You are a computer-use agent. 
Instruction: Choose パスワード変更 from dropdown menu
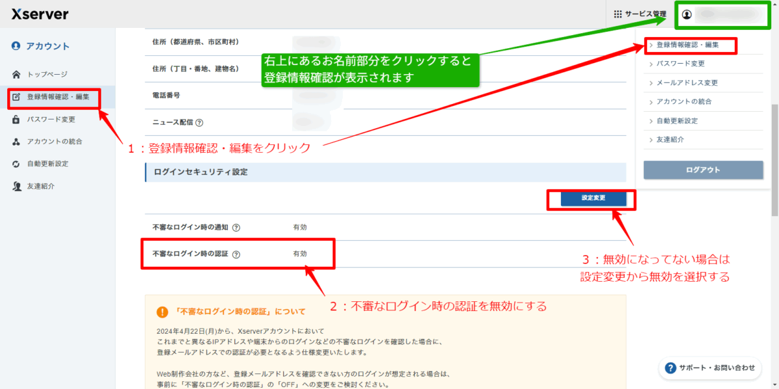680,64
